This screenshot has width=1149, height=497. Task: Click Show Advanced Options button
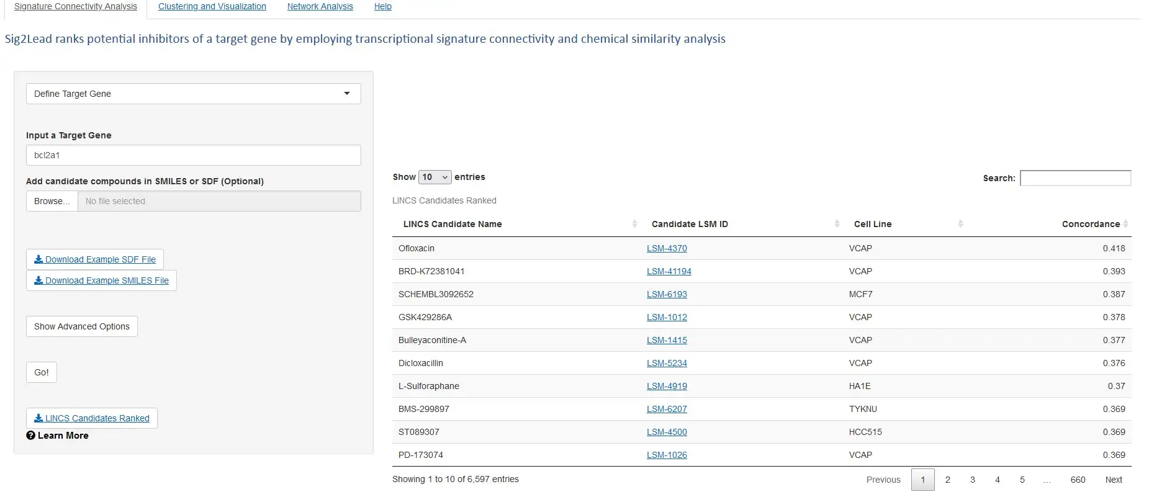click(82, 326)
